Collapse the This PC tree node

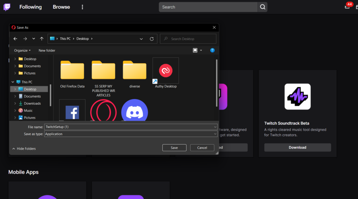click(x=13, y=82)
